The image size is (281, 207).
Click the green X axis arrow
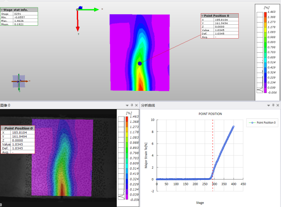(x=91, y=9)
